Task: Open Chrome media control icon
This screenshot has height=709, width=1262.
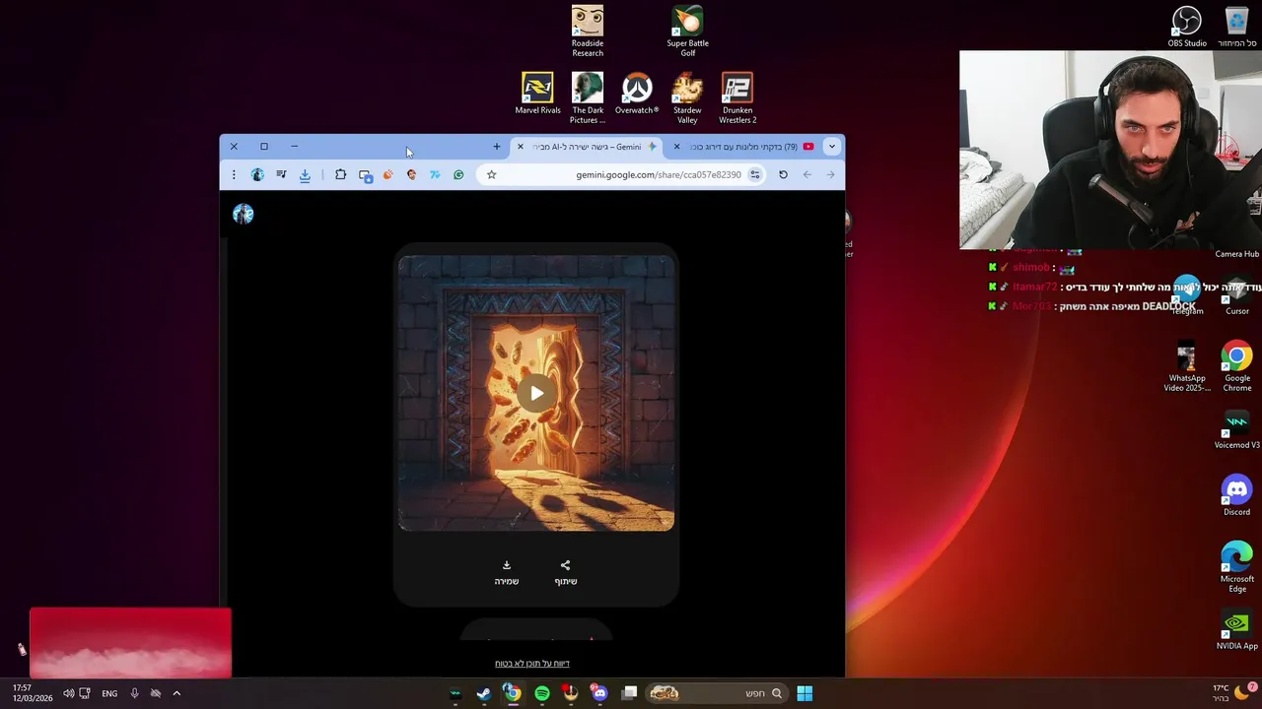Action: [281, 174]
